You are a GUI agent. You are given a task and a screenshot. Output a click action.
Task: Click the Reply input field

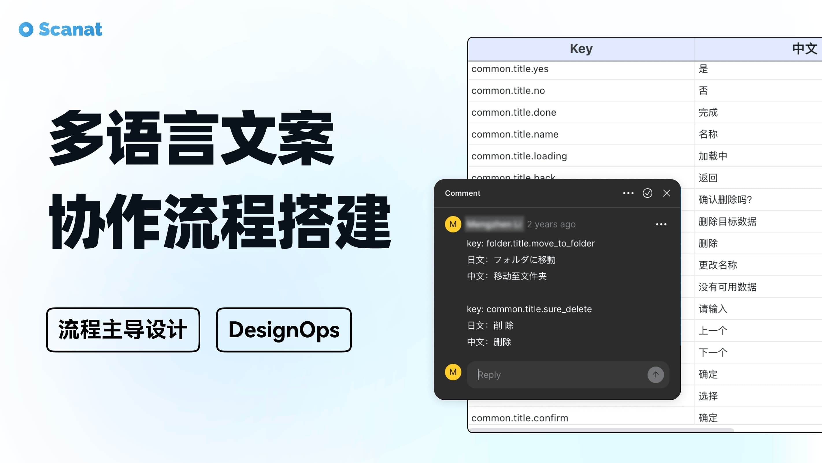pos(568,375)
